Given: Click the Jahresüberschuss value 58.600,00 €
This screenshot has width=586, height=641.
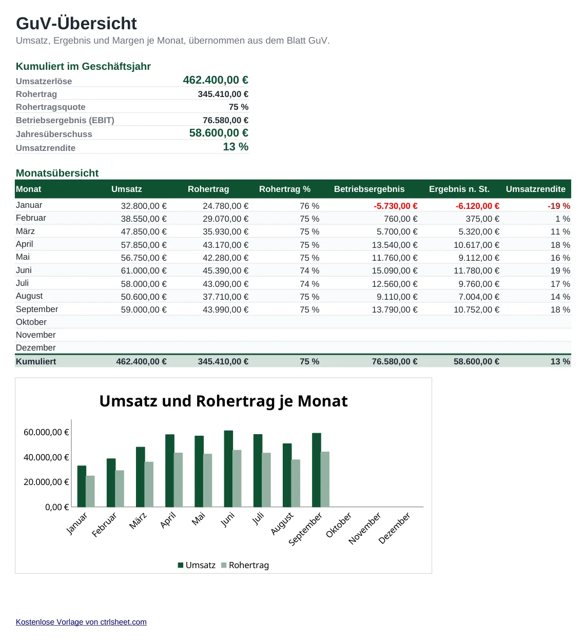Looking at the screenshot, I should [219, 133].
